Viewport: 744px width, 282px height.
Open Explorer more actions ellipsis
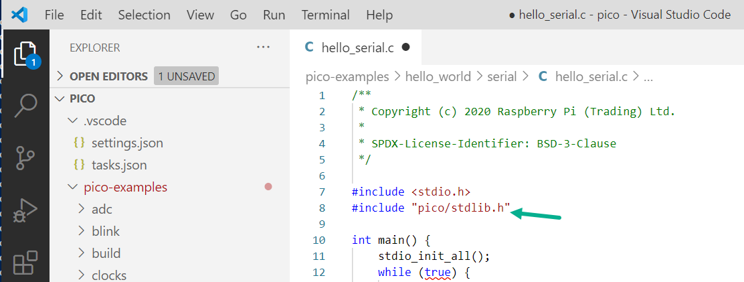tap(262, 48)
